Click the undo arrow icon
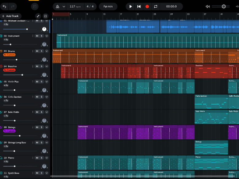239x179 pixels. [x=4, y=6]
